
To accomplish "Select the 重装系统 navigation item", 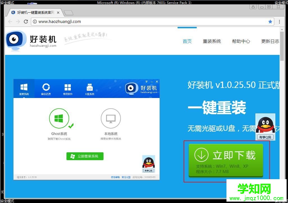I will (x=212, y=41).
